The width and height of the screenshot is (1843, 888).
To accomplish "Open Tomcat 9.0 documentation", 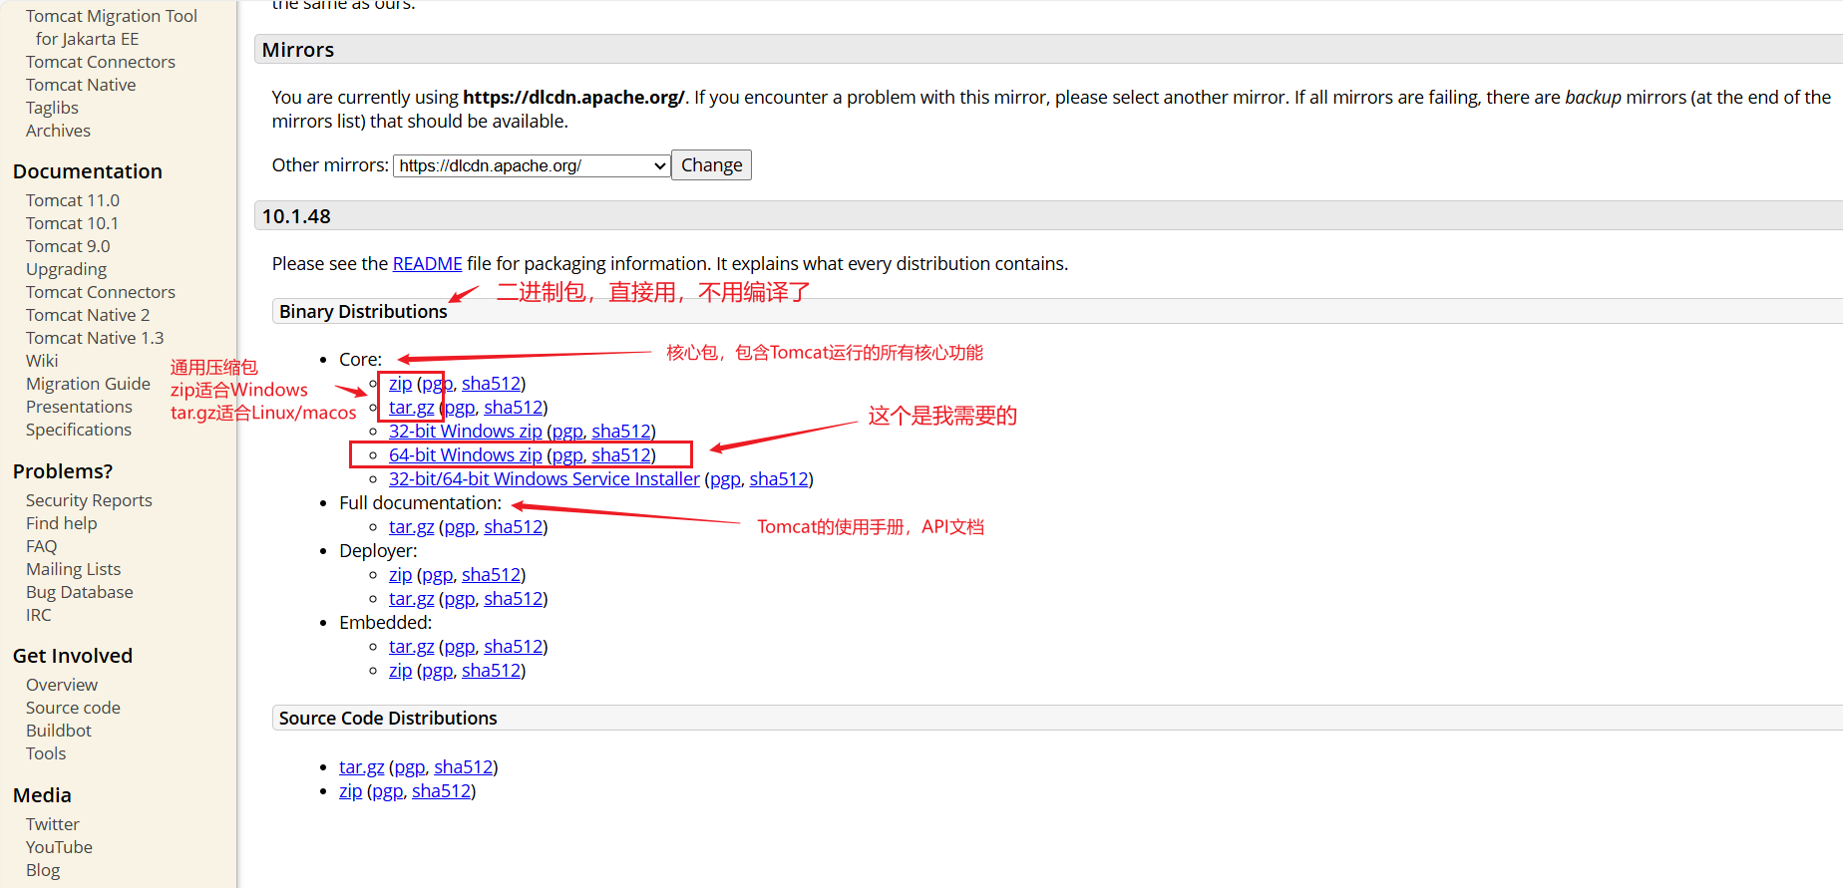I will pos(68,246).
